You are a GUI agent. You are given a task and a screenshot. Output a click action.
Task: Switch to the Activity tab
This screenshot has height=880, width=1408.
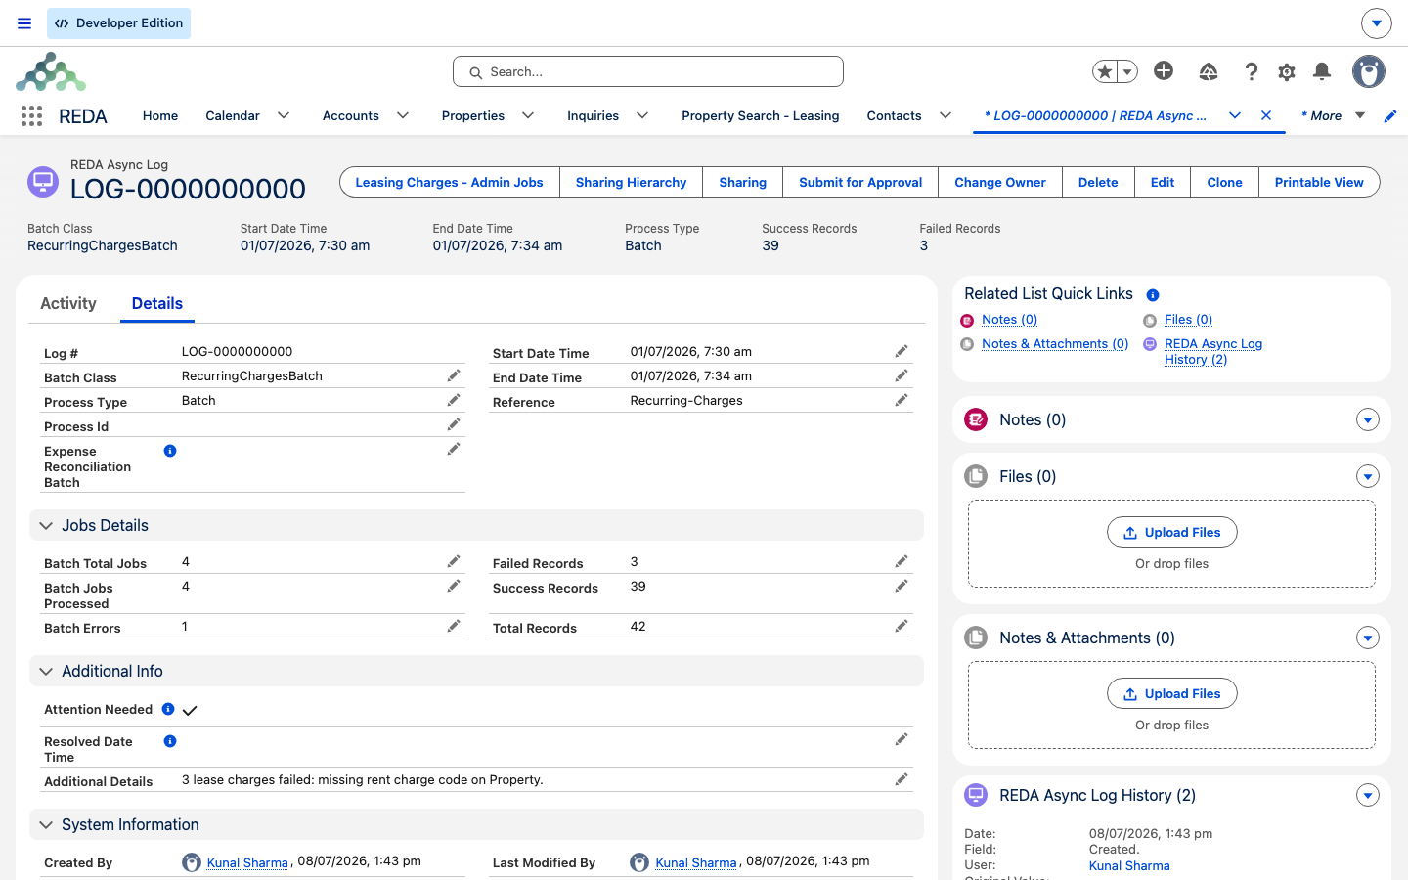point(68,304)
